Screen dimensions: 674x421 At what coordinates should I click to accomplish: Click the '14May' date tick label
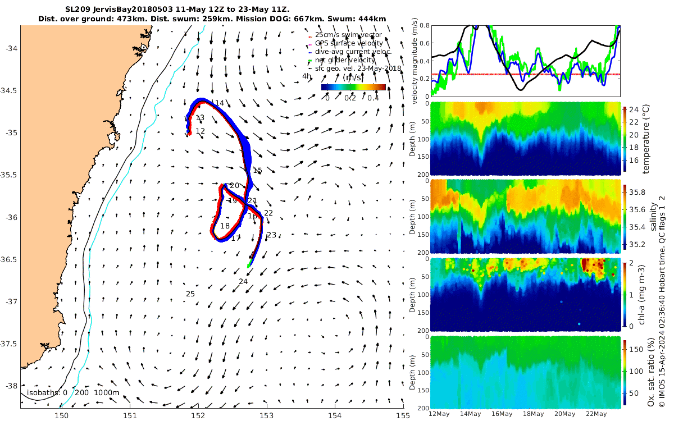click(470, 414)
